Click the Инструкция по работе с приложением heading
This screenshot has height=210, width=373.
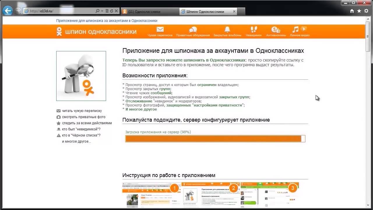[169, 175]
